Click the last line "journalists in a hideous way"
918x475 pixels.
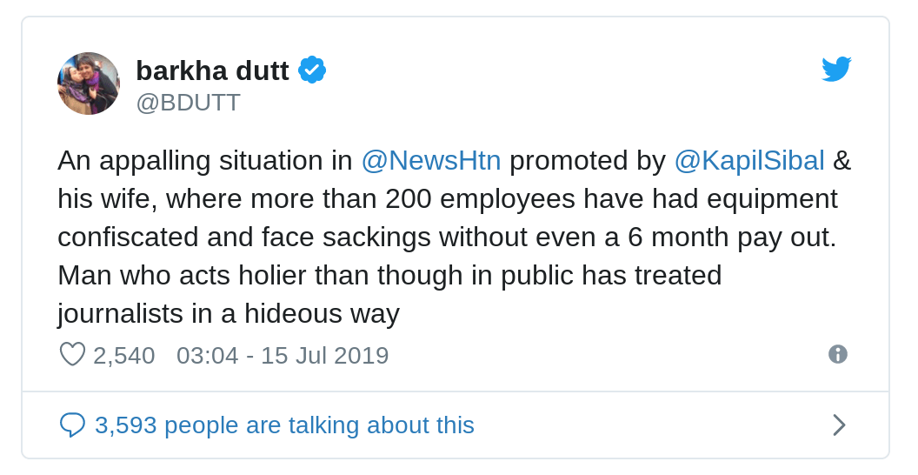(x=228, y=313)
